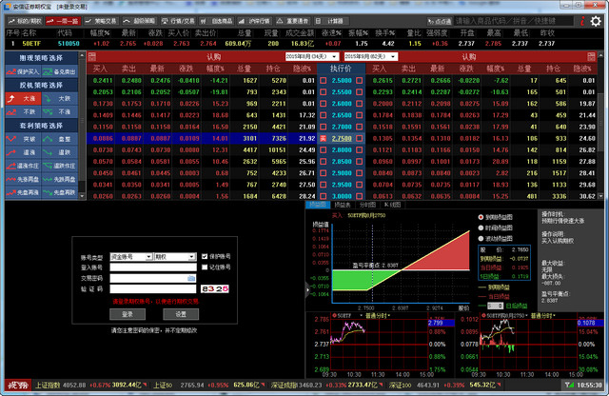
Task: Click the 设置 settings button
Action: coord(180,313)
